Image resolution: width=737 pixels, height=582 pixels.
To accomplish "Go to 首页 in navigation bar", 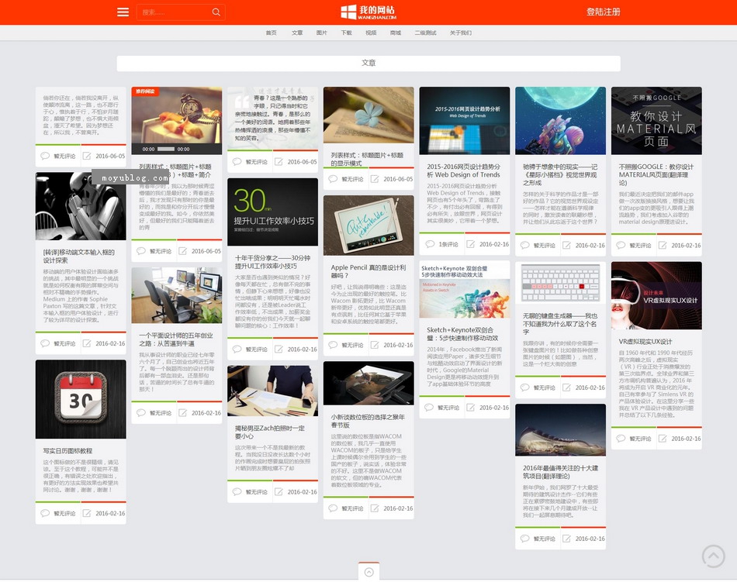I will 272,33.
